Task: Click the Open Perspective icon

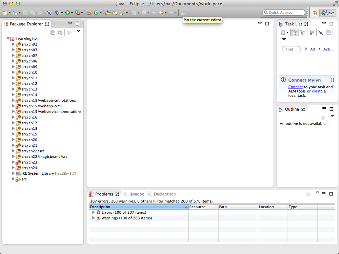Action: coord(315,13)
